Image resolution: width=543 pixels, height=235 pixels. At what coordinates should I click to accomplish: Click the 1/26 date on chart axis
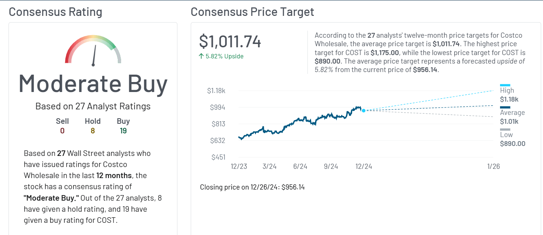493,167
